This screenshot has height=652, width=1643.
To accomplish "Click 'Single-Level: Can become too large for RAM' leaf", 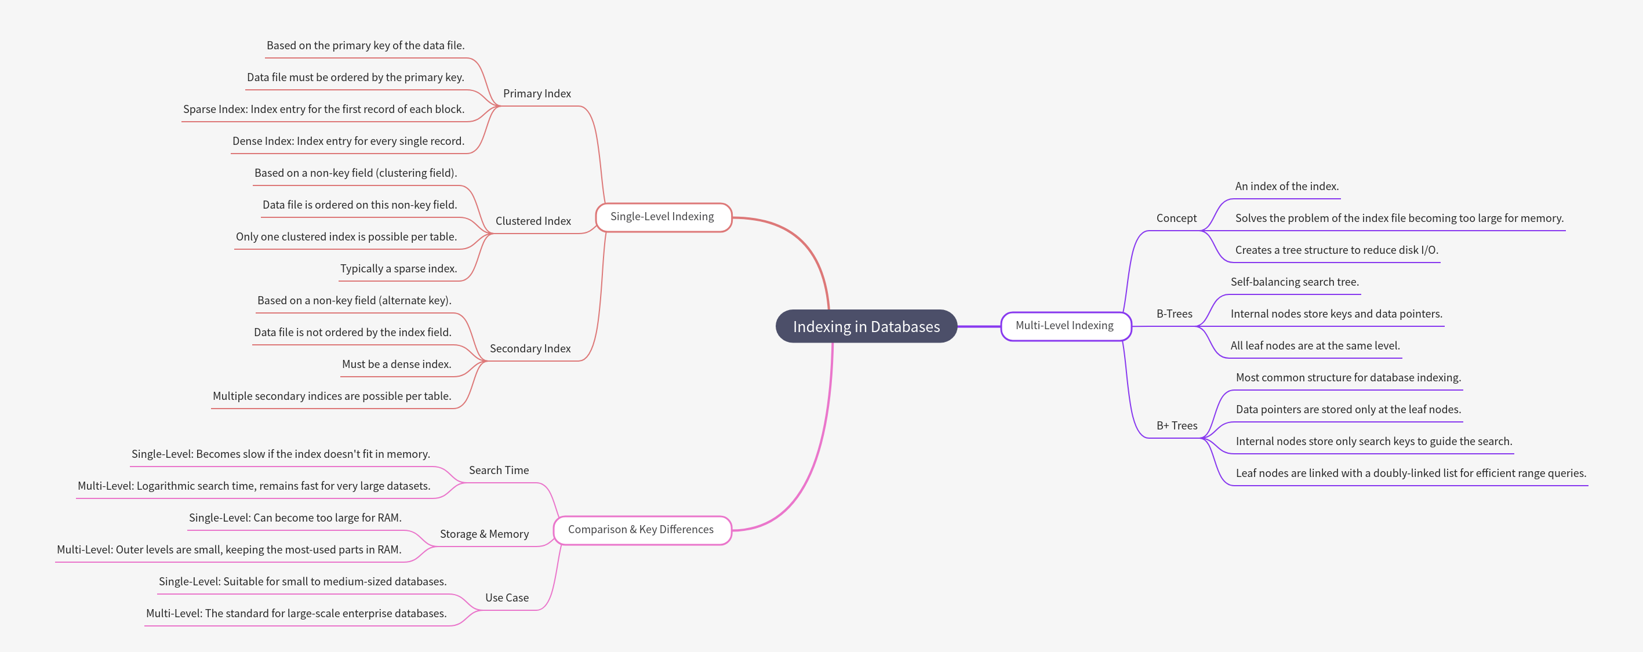I will 295,518.
